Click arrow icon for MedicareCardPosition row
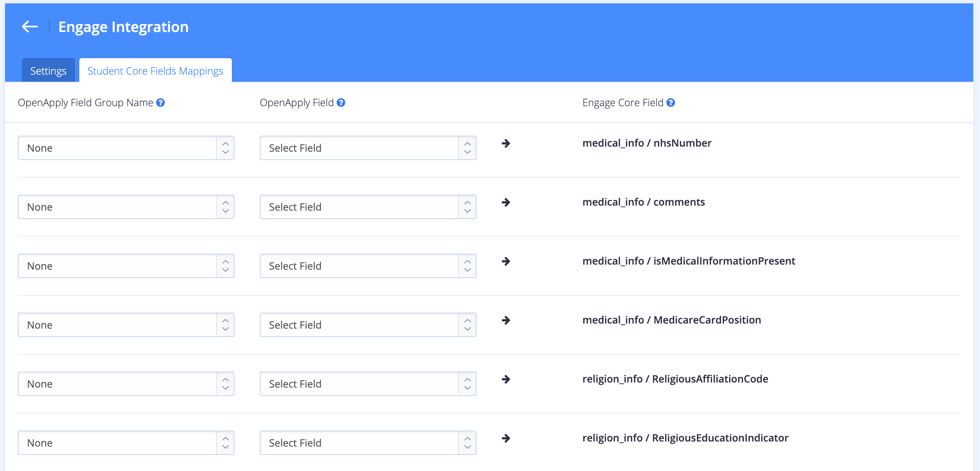The image size is (980, 471). point(506,321)
